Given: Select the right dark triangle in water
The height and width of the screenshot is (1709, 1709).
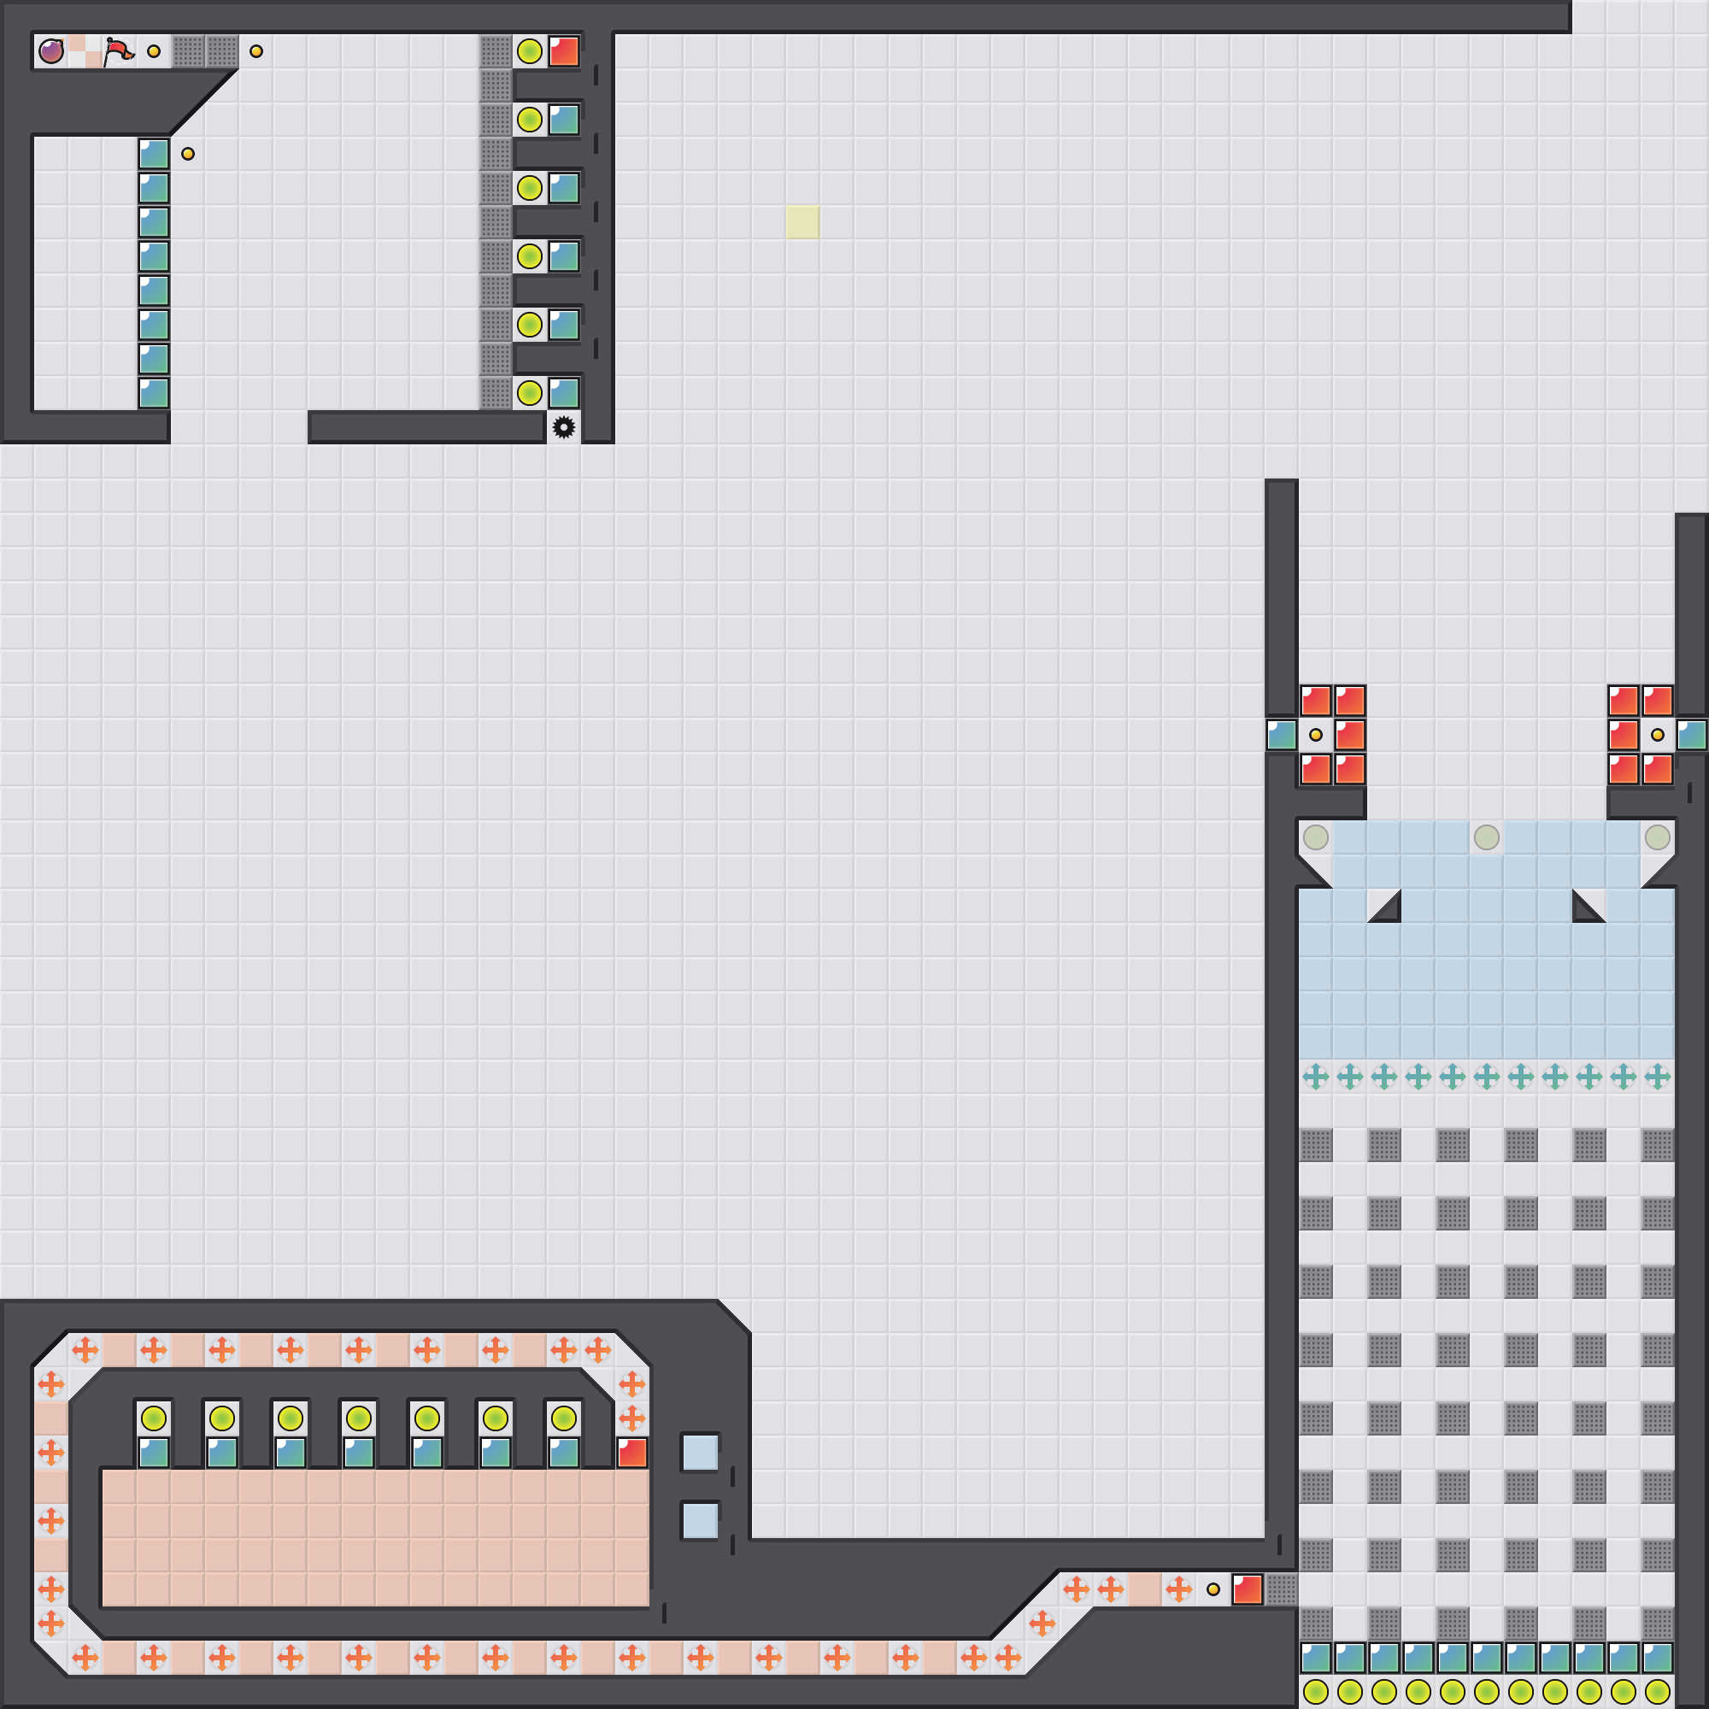Looking at the screenshot, I should [x=1583, y=911].
